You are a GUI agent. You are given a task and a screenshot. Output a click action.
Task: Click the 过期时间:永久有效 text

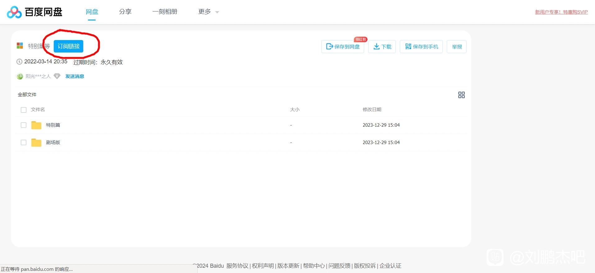tap(98, 62)
